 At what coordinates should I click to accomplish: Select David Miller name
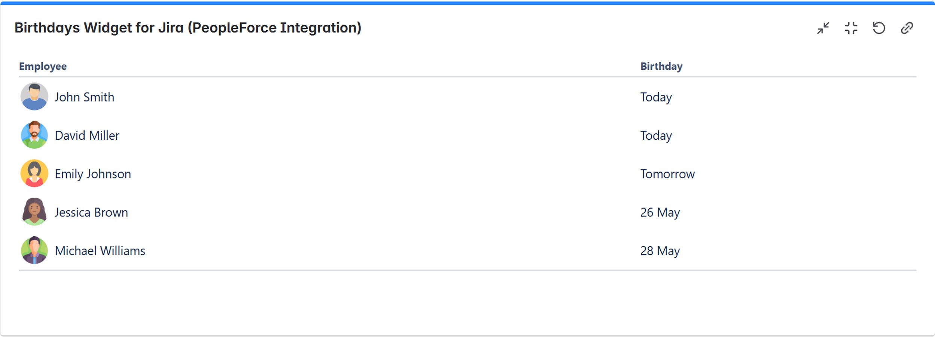pos(87,135)
